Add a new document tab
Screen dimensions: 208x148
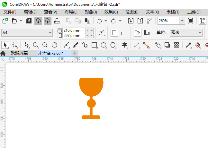[x=75, y=53]
